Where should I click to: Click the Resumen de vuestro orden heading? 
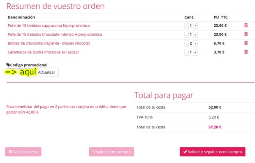click(x=56, y=6)
